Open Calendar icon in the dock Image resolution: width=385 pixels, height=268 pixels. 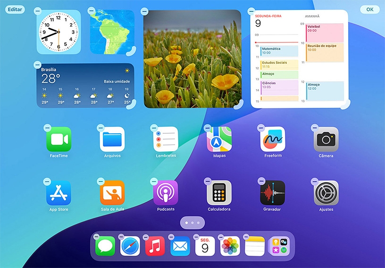point(205,246)
